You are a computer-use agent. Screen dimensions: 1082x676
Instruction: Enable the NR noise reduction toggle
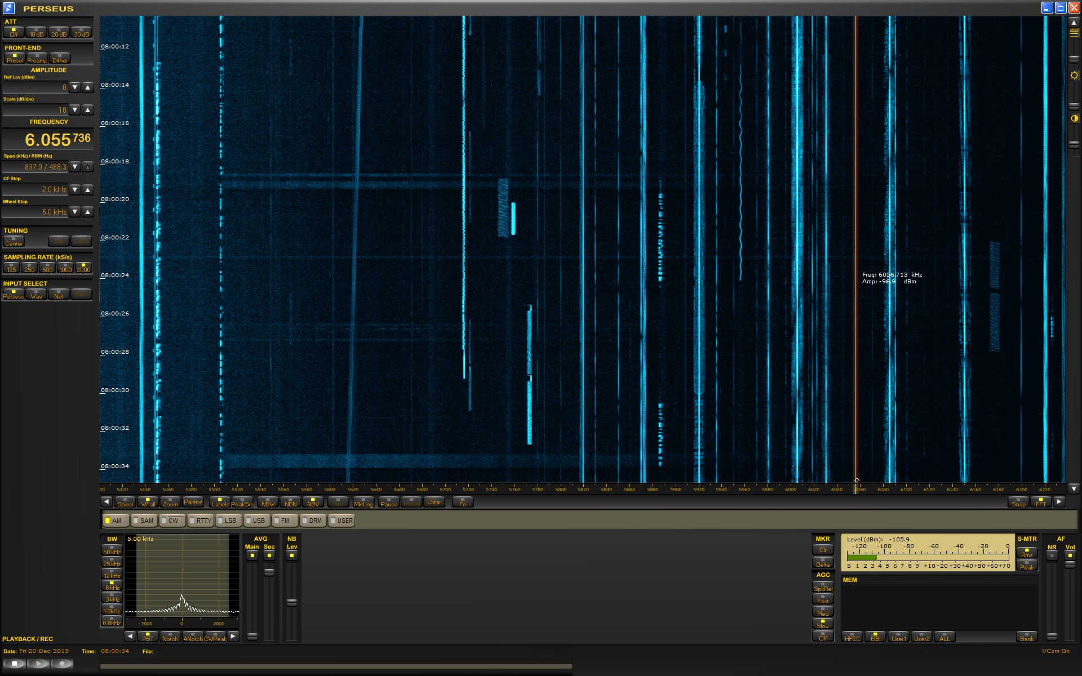click(1052, 555)
